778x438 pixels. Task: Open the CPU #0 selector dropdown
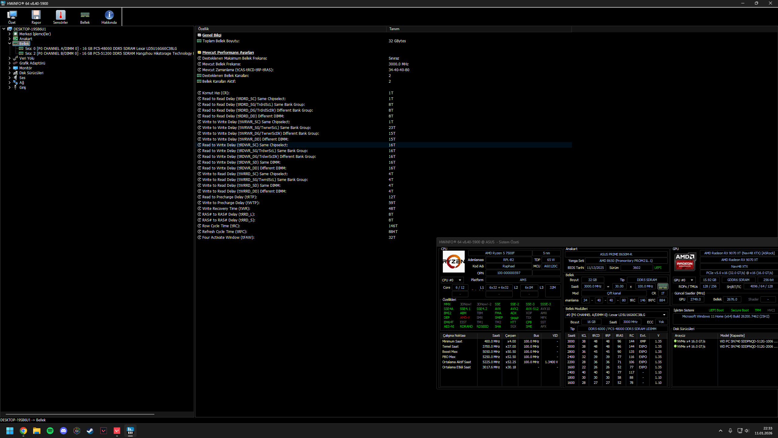point(452,280)
